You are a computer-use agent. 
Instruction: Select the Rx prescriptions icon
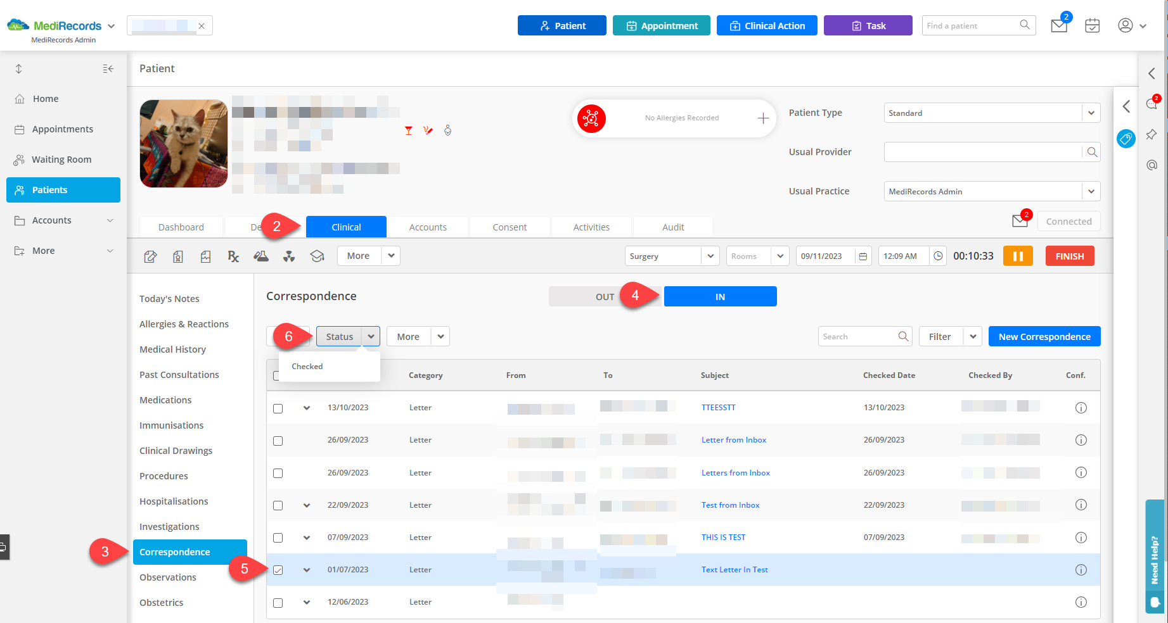tap(233, 256)
